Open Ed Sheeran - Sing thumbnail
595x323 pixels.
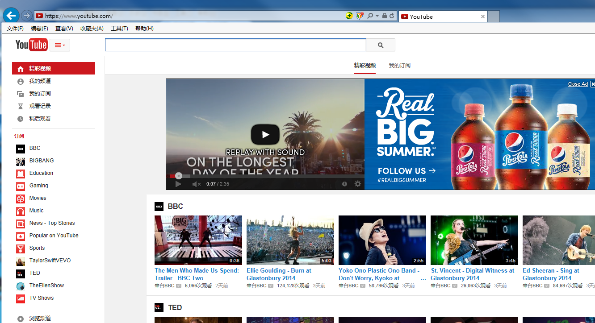[x=559, y=240]
